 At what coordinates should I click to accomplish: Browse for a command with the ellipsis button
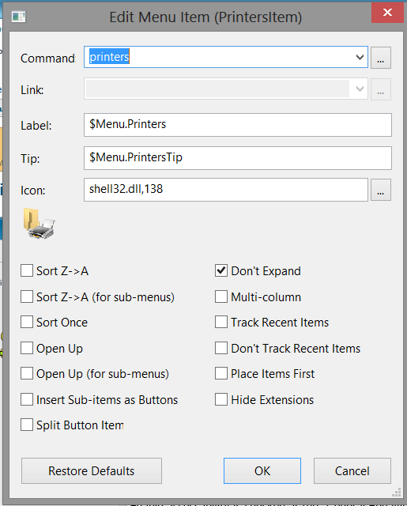coord(381,58)
